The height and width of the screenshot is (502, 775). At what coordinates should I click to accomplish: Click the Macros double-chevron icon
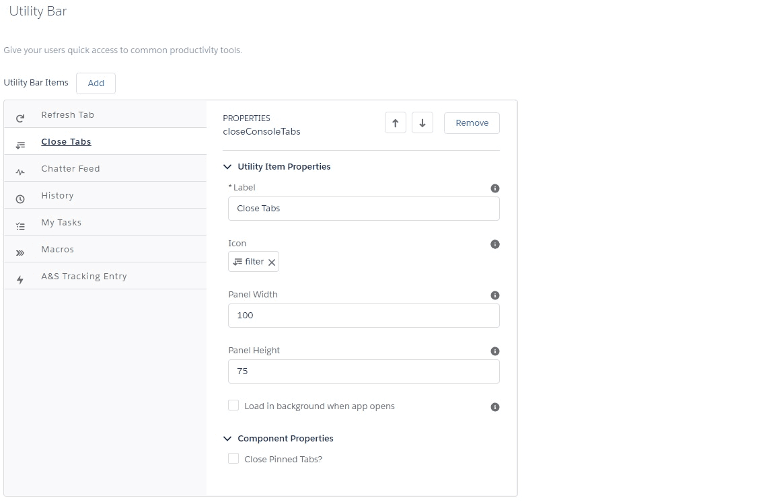point(20,253)
